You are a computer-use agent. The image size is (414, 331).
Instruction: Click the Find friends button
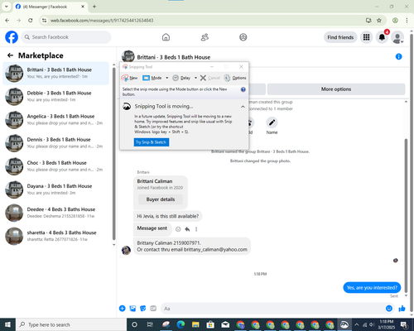point(340,37)
